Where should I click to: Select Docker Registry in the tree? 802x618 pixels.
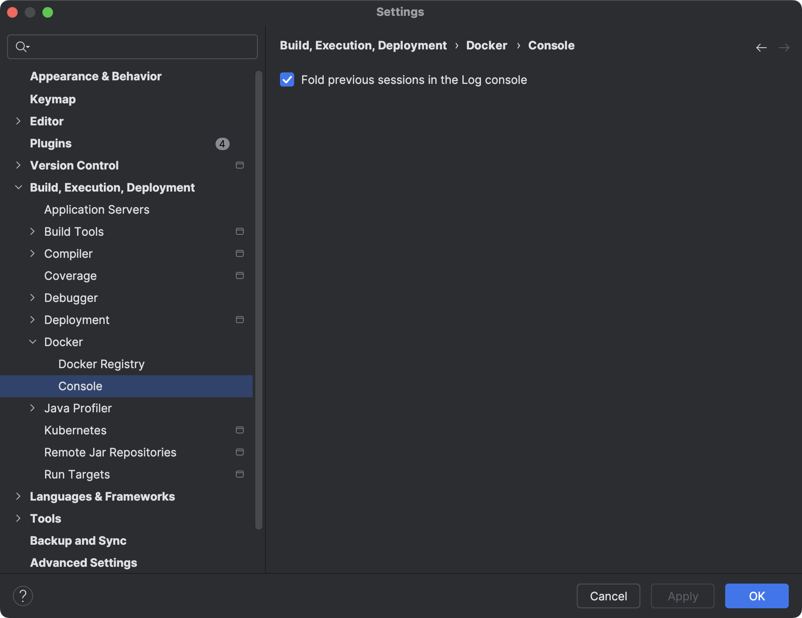102,364
